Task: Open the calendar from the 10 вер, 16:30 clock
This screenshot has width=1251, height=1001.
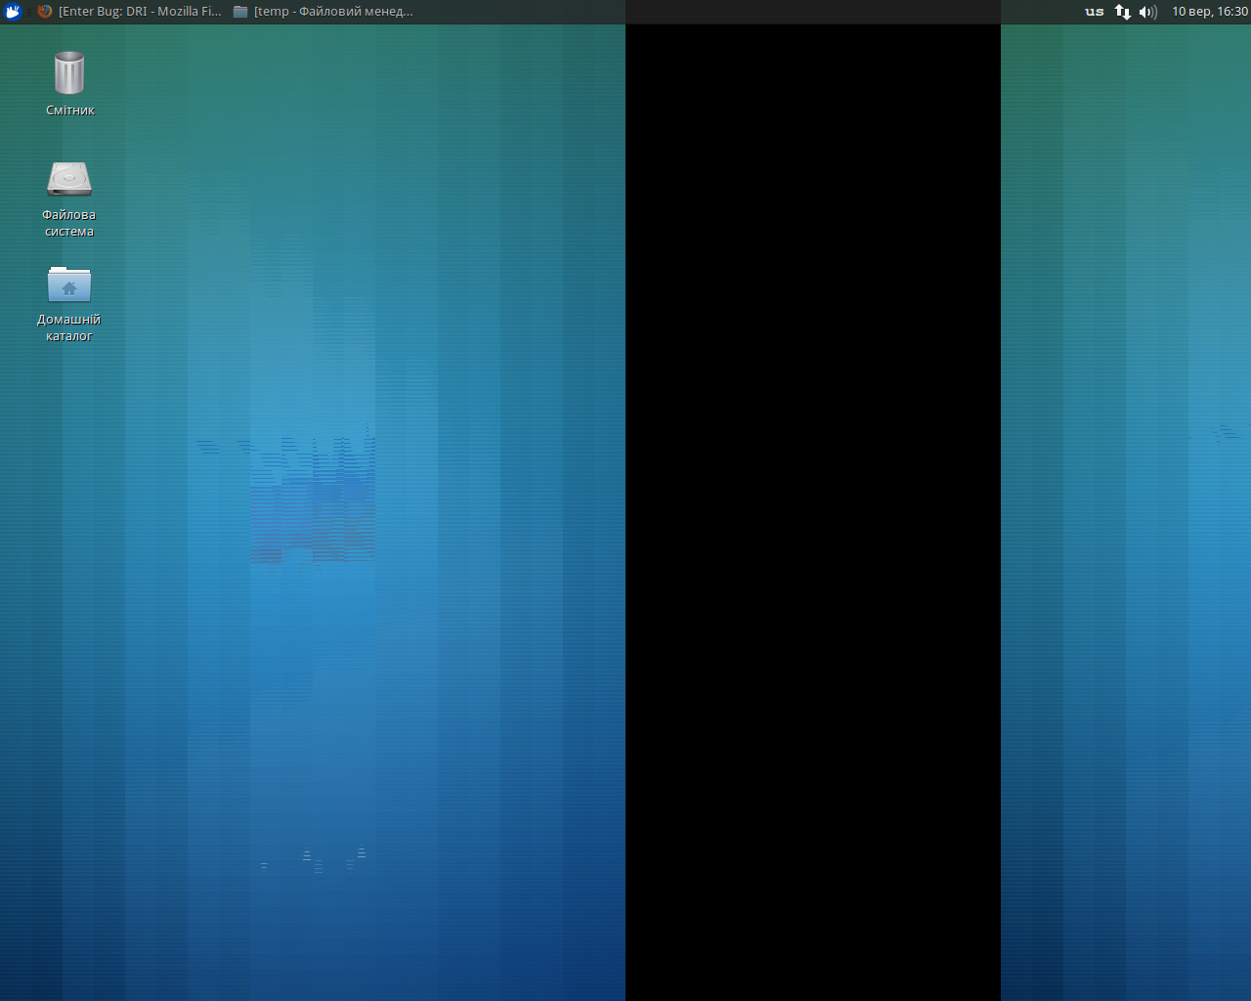Action: point(1209,12)
